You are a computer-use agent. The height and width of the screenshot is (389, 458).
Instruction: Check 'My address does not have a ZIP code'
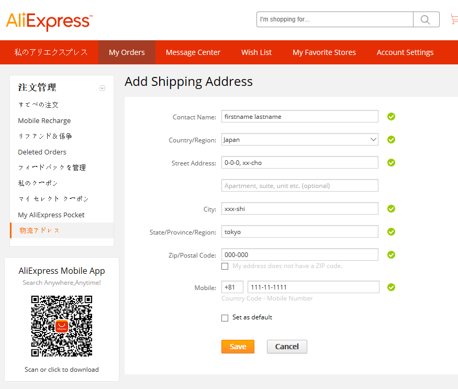tap(225, 266)
